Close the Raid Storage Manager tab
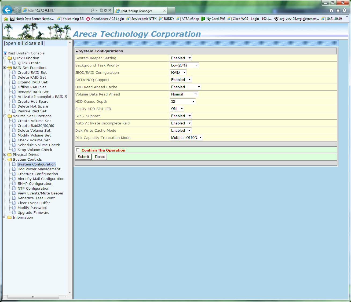 click(x=164, y=11)
